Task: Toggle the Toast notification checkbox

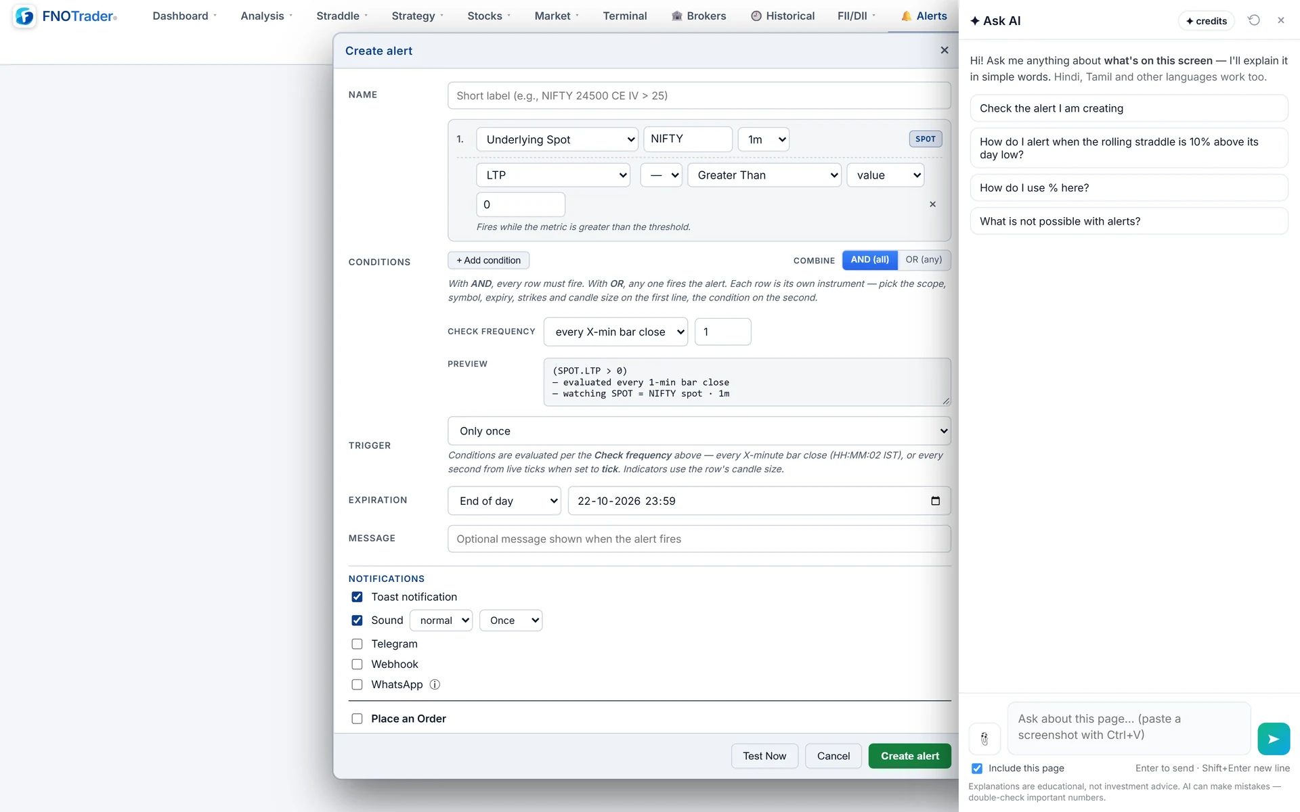Action: (357, 597)
